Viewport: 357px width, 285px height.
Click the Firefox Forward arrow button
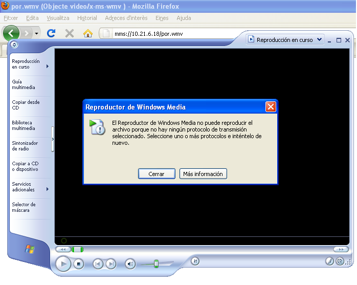(x=27, y=33)
